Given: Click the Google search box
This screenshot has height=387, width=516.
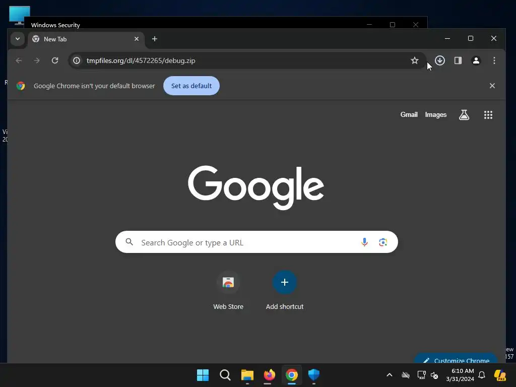Looking at the screenshot, I should [256, 242].
